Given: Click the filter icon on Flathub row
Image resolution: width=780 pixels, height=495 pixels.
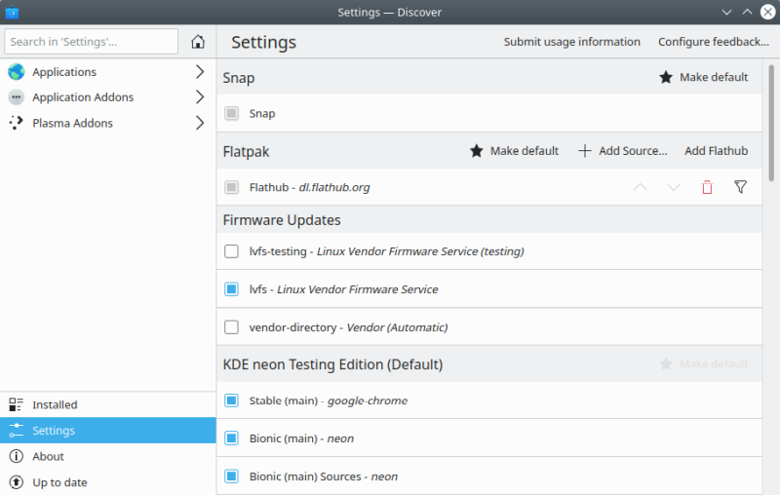Looking at the screenshot, I should (x=740, y=187).
